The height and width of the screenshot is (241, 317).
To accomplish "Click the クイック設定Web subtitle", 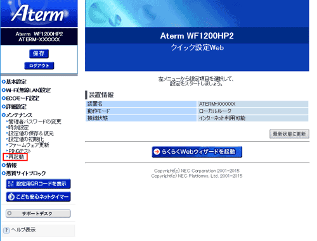I will tap(197, 47).
